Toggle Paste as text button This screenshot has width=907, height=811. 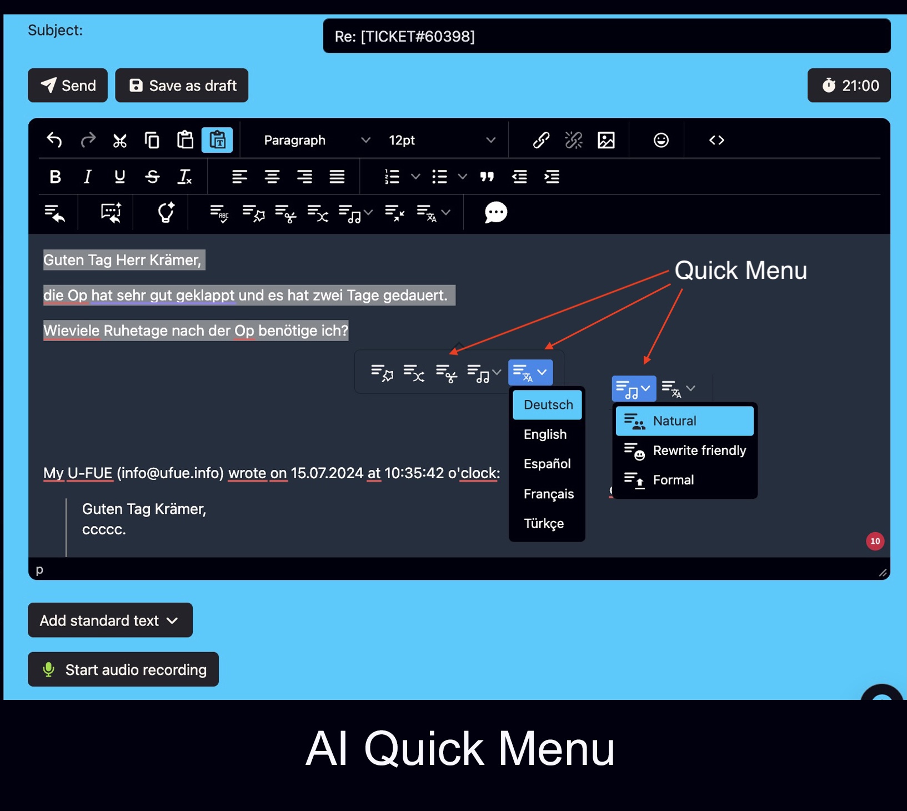217,140
